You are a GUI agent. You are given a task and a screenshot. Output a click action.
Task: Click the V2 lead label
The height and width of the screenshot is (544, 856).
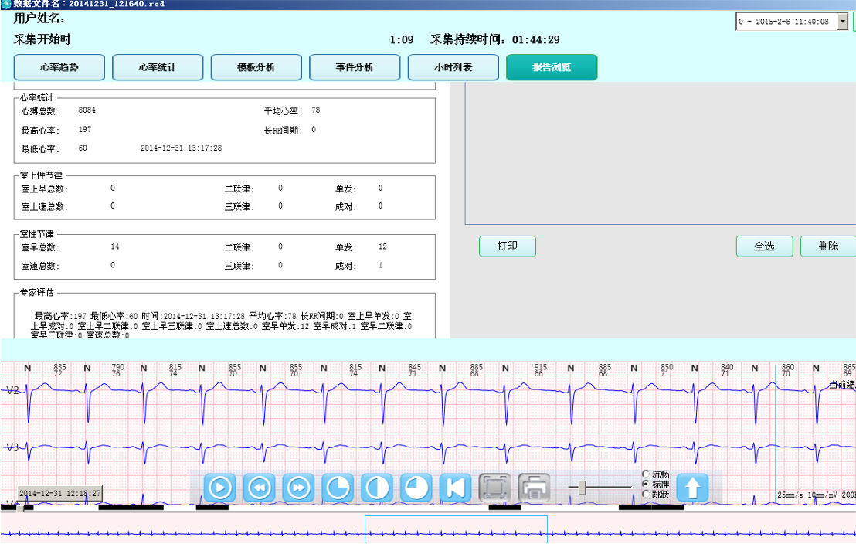[12, 390]
